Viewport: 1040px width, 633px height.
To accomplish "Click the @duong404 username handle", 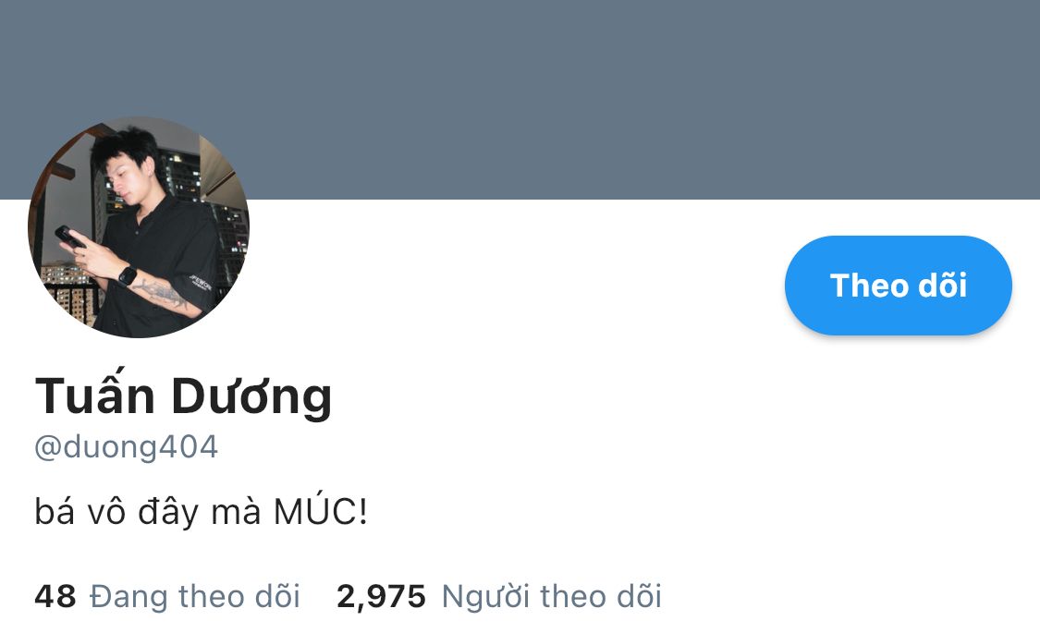I will click(x=126, y=446).
